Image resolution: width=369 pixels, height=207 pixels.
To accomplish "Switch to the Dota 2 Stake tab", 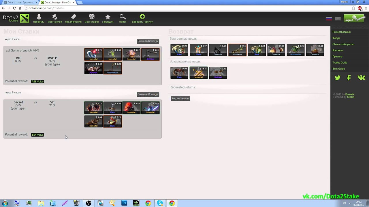I will tap(20, 2).
